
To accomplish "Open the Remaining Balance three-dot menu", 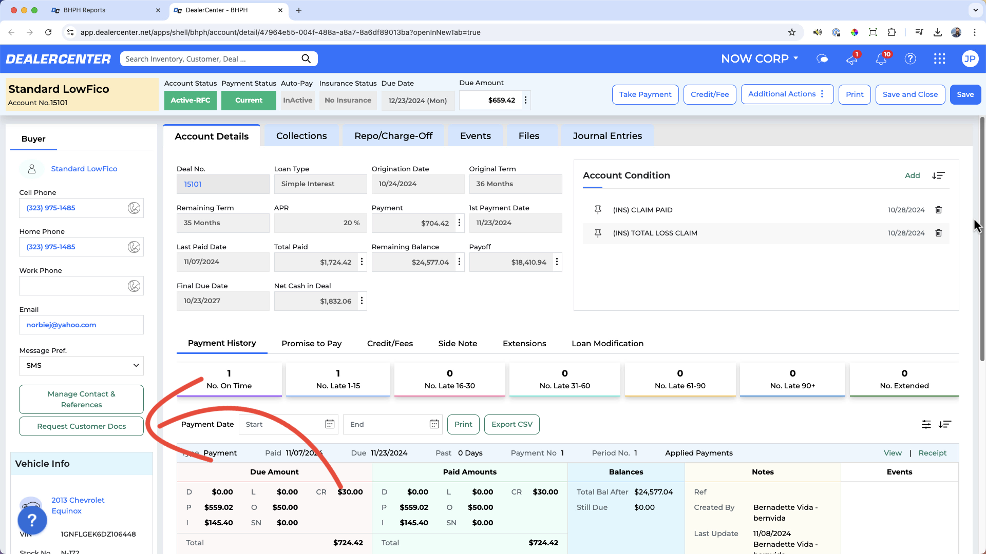I will [x=460, y=262].
